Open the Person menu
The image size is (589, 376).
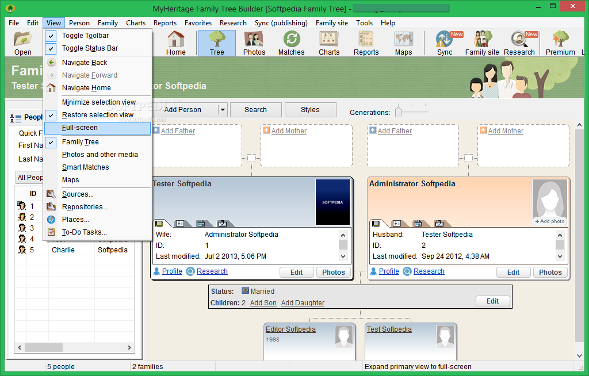point(79,23)
